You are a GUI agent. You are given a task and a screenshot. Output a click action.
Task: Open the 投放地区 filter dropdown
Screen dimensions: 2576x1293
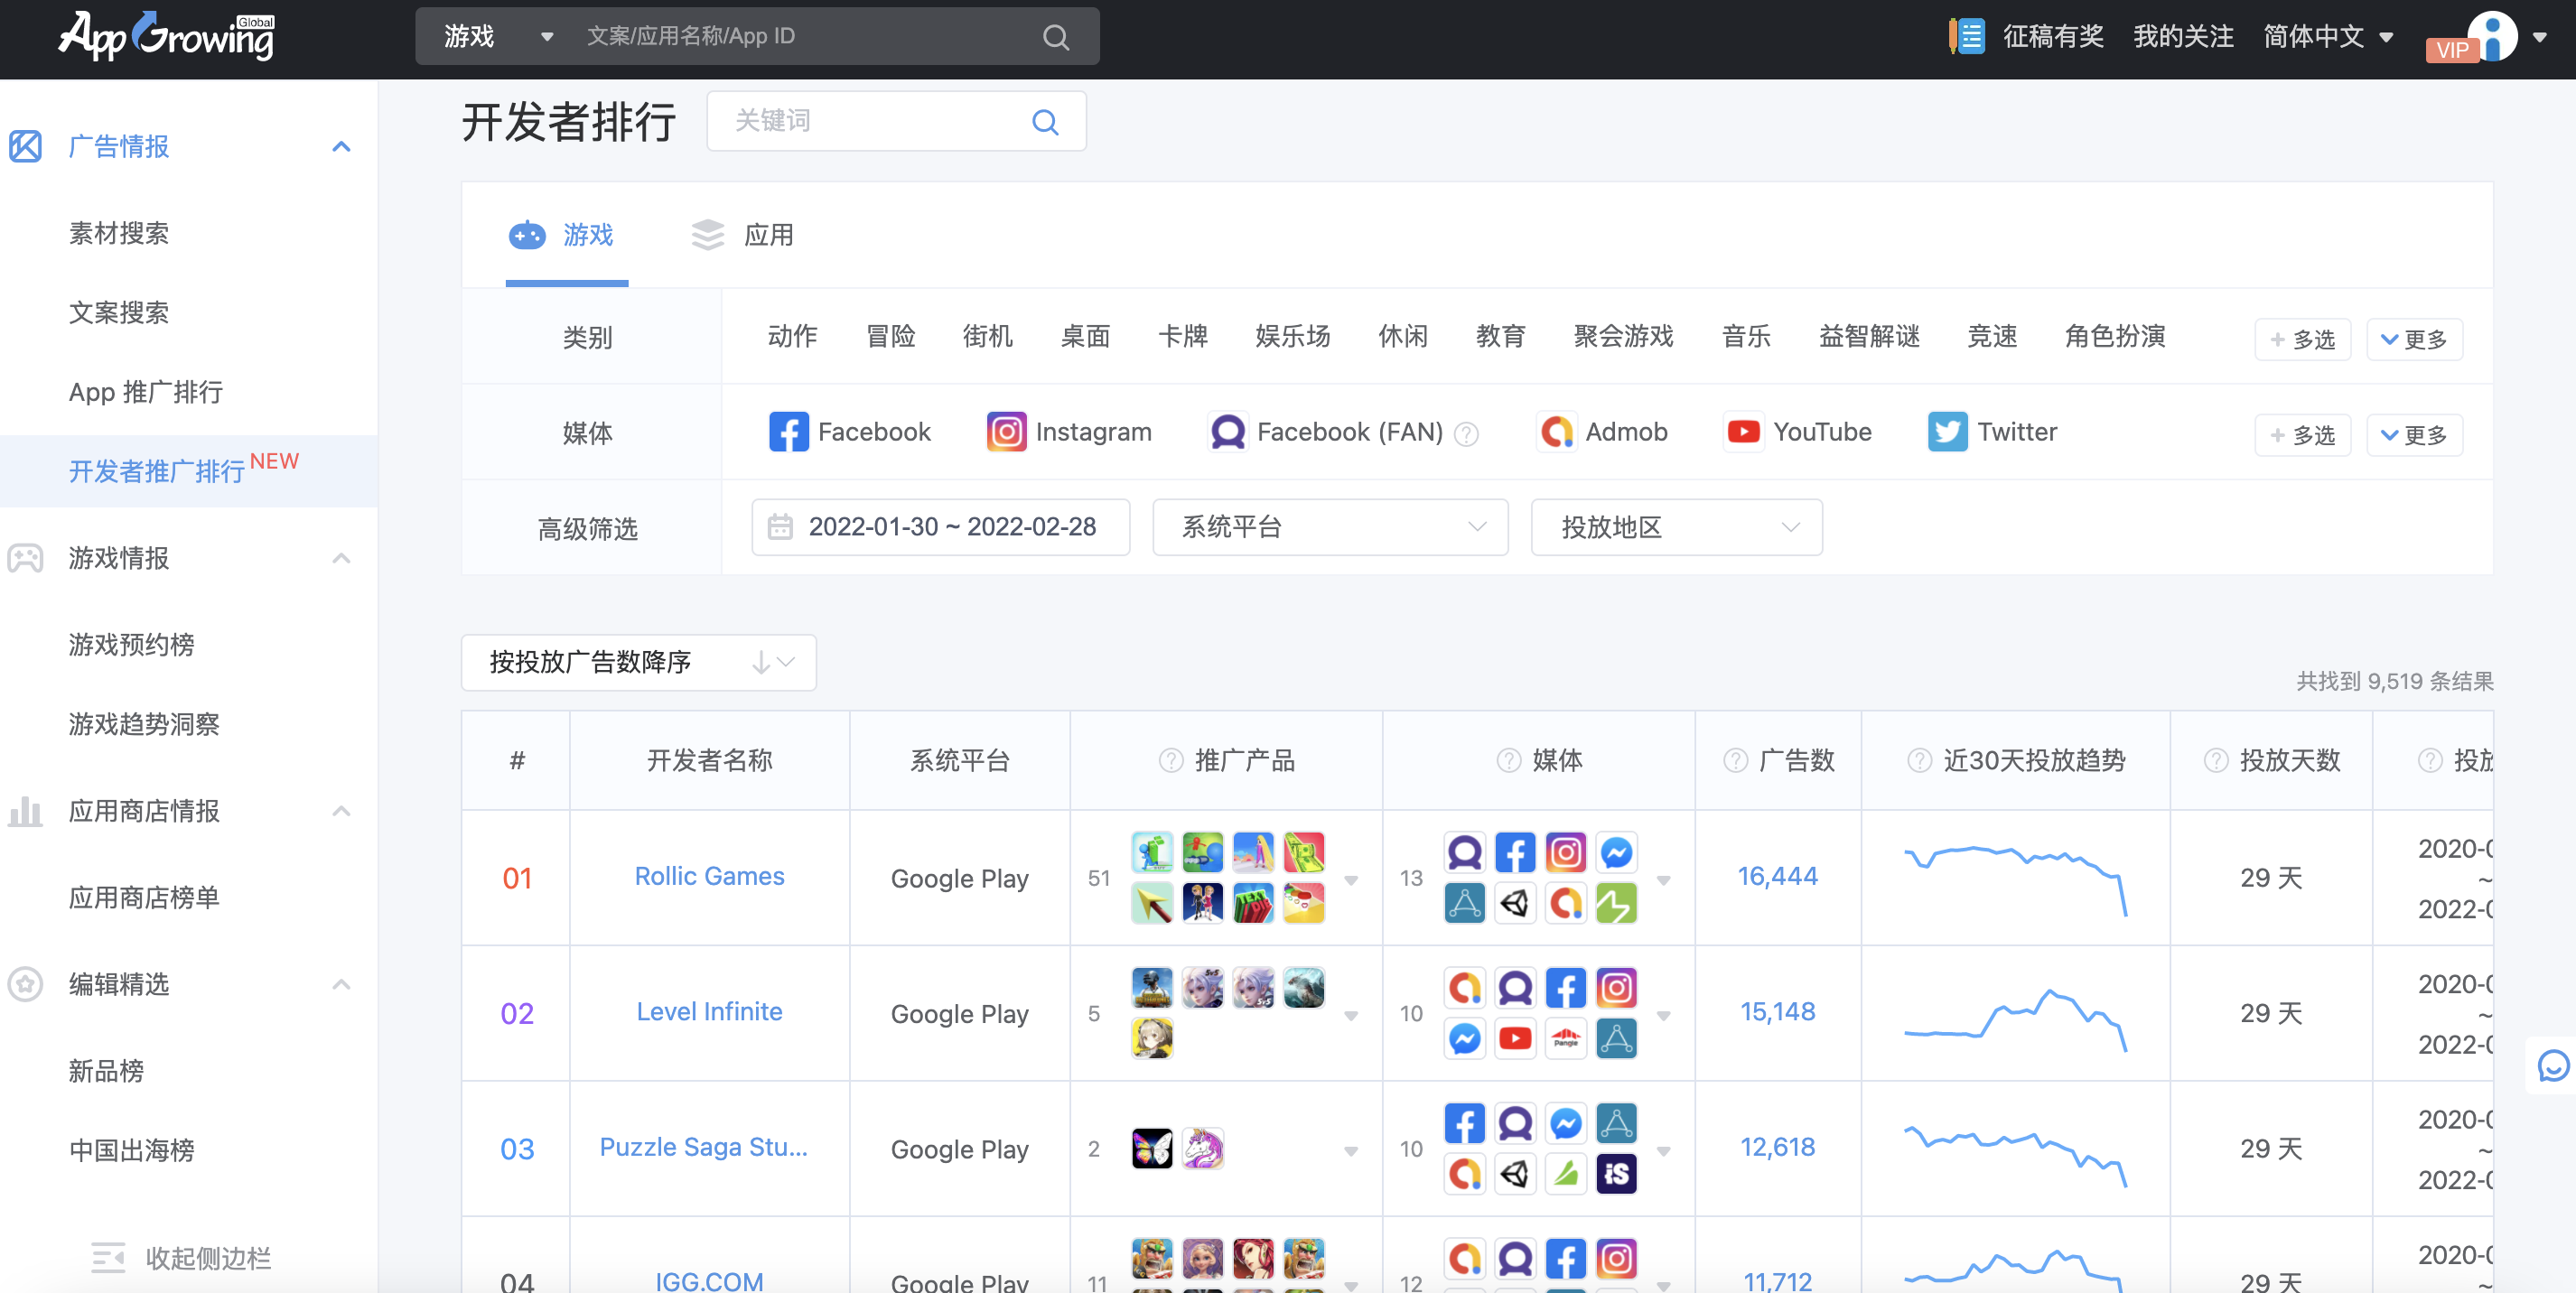pyautogui.click(x=1676, y=527)
